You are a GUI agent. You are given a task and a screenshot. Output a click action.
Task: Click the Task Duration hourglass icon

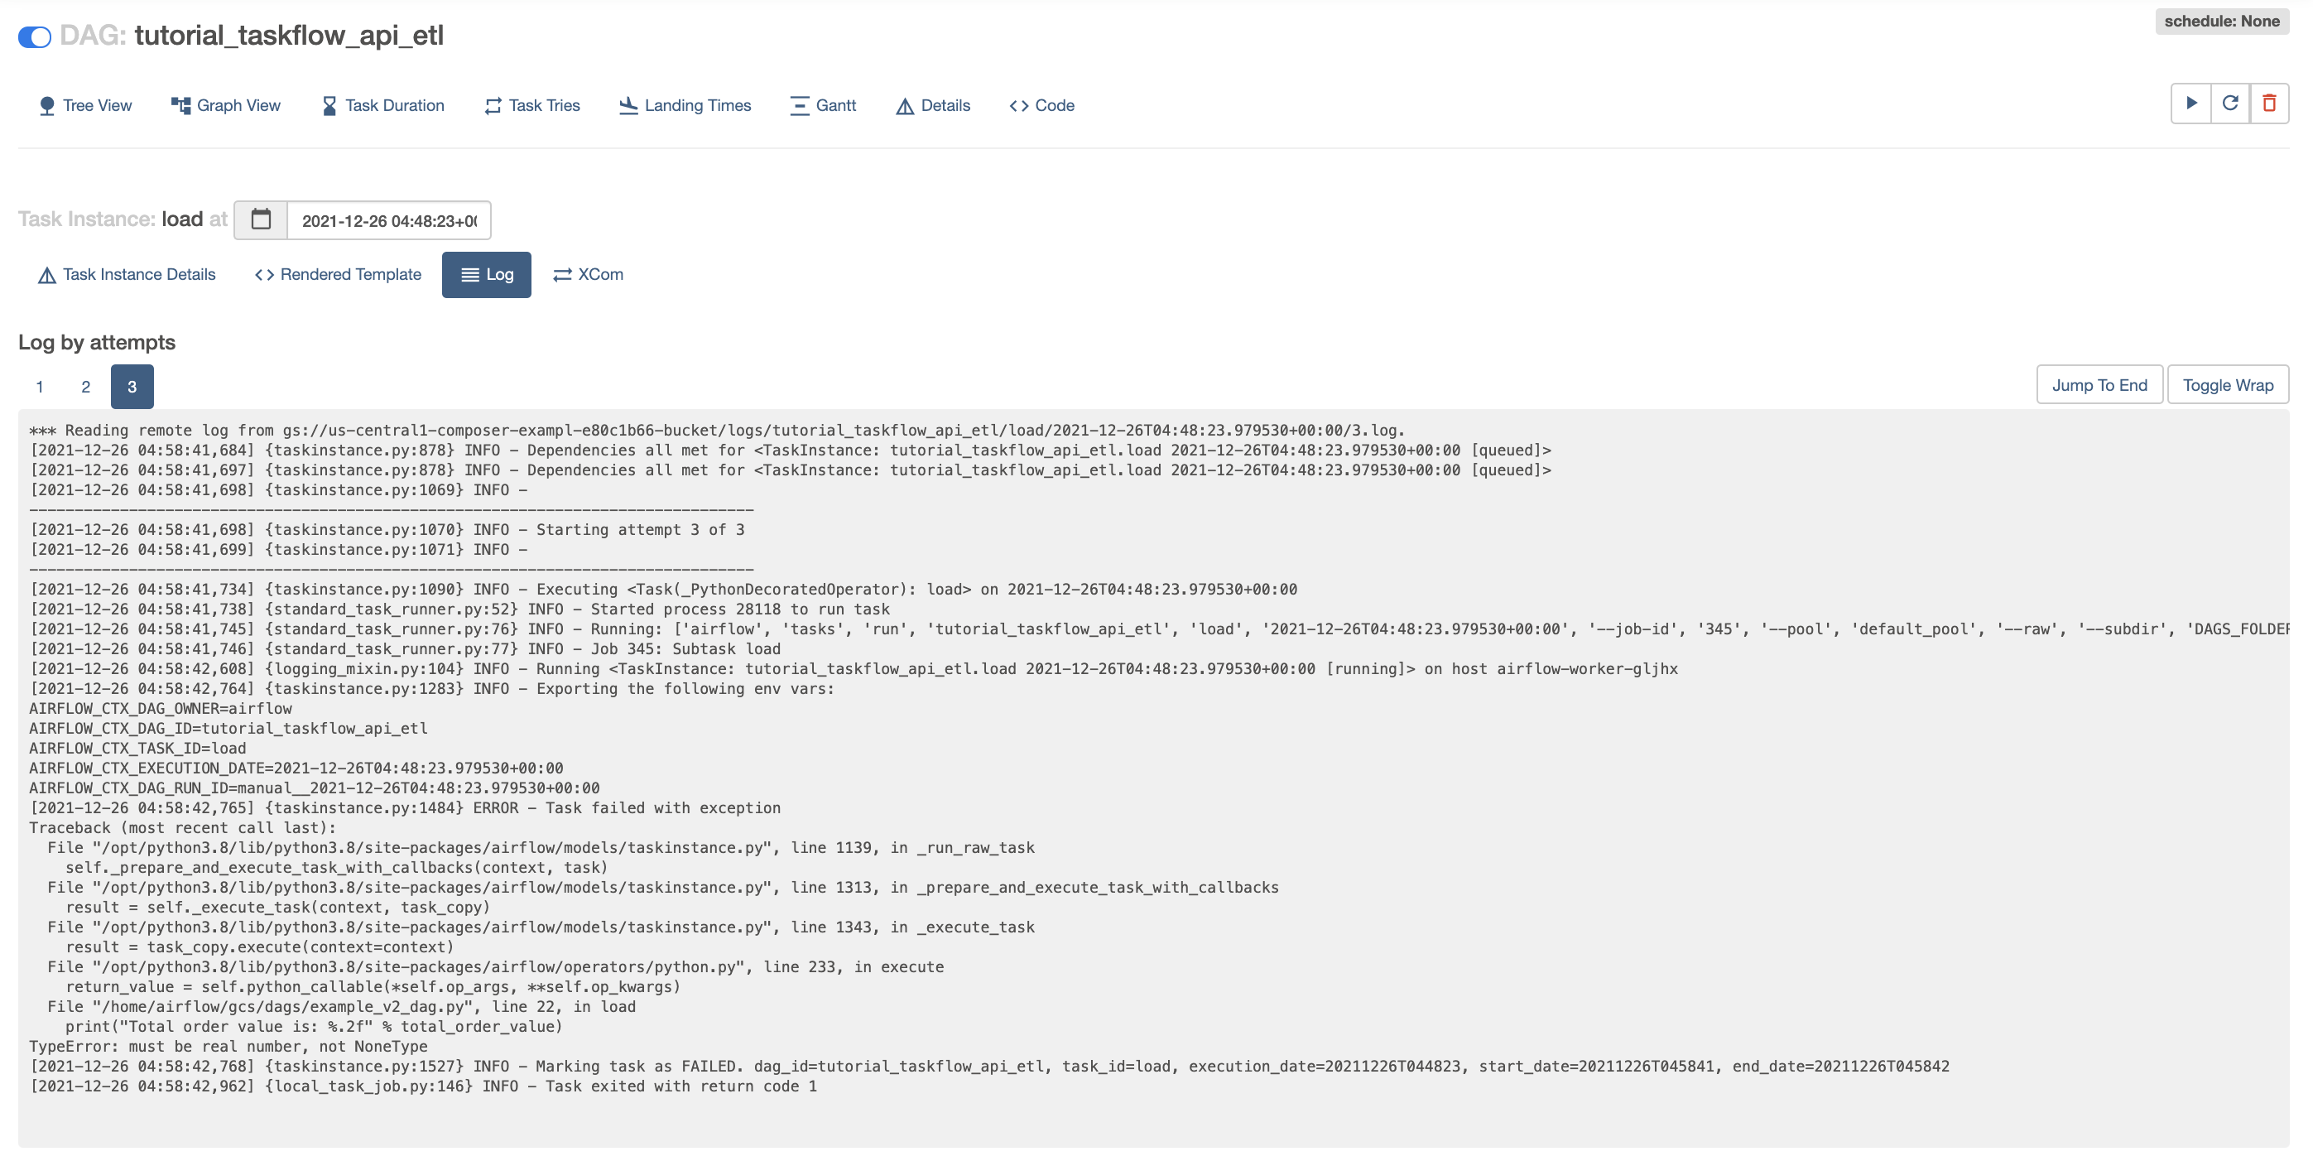(329, 105)
